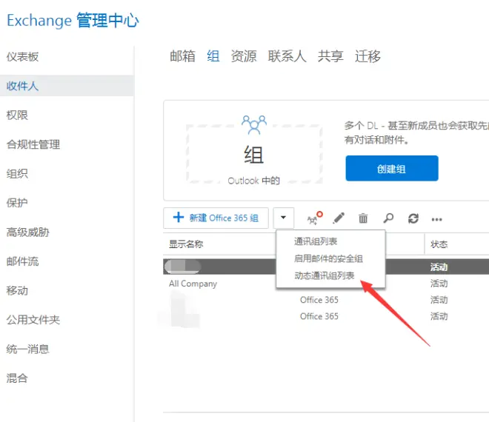
Task: Click the trash delete icon
Action: click(x=363, y=218)
